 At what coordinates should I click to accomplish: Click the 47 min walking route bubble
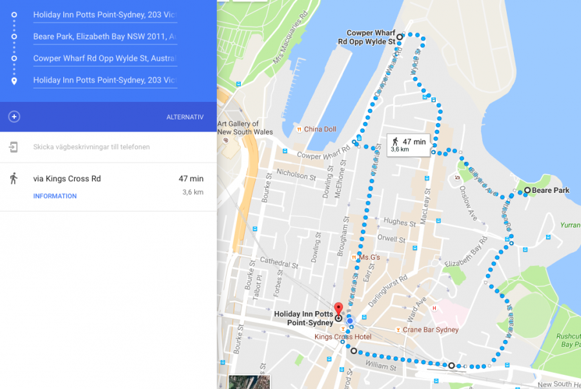[409, 145]
